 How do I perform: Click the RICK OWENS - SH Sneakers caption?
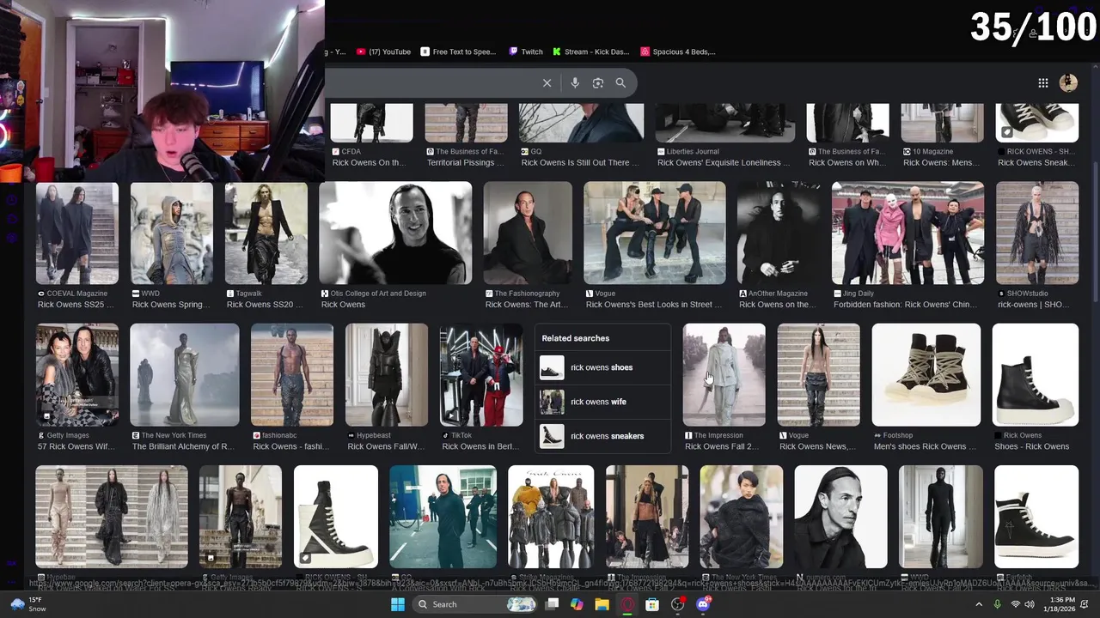[1036, 163]
